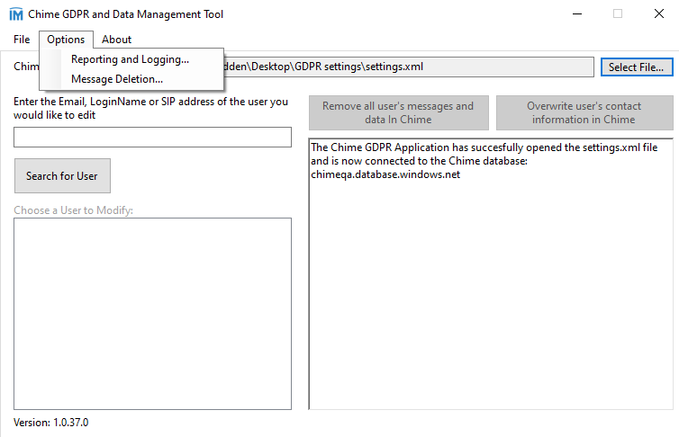Close the Chime GDPR tool window

click(x=658, y=14)
